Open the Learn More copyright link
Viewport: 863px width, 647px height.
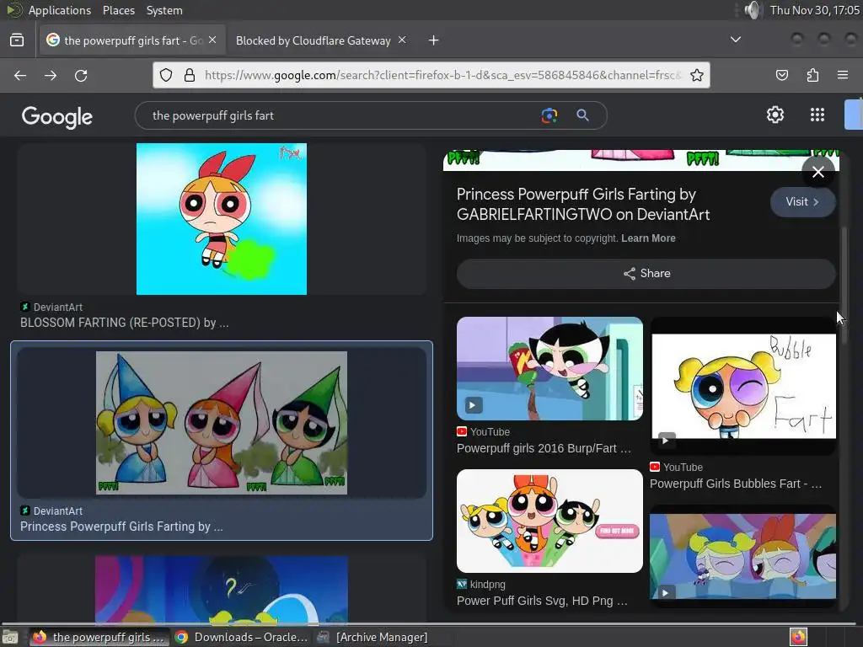click(x=648, y=238)
